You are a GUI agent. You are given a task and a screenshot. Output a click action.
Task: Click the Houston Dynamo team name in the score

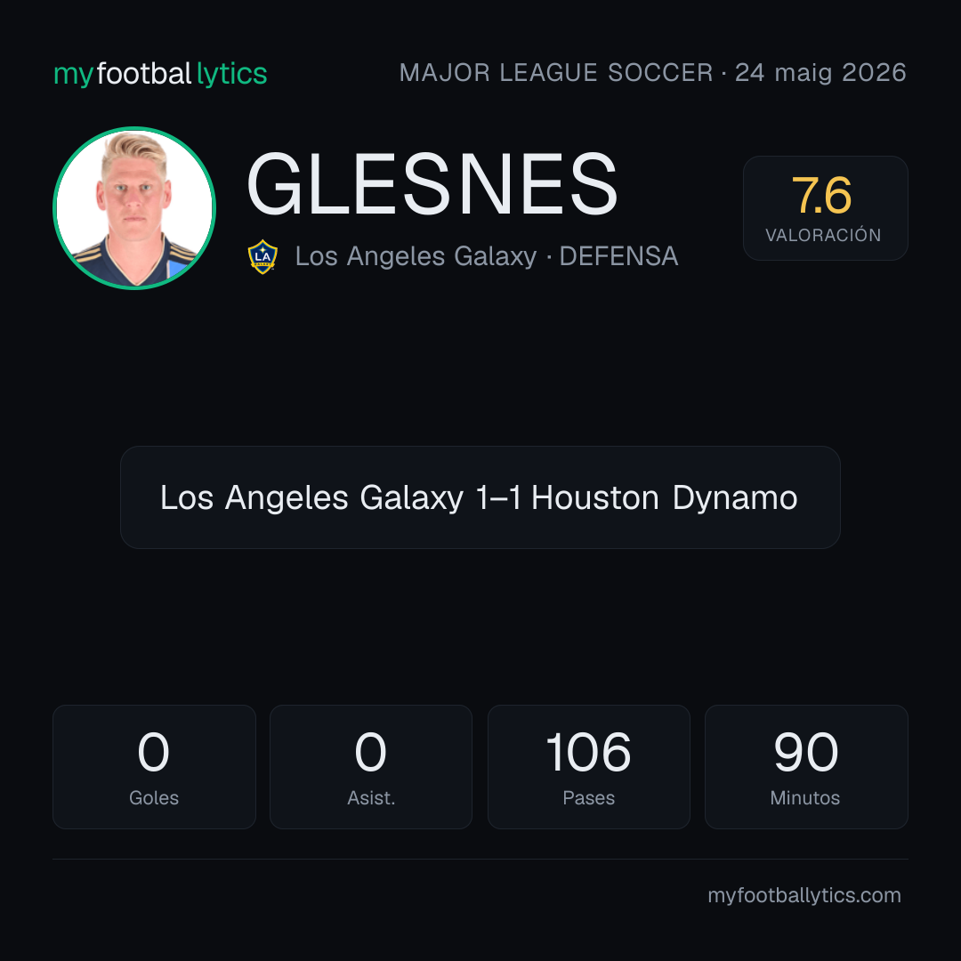665,497
